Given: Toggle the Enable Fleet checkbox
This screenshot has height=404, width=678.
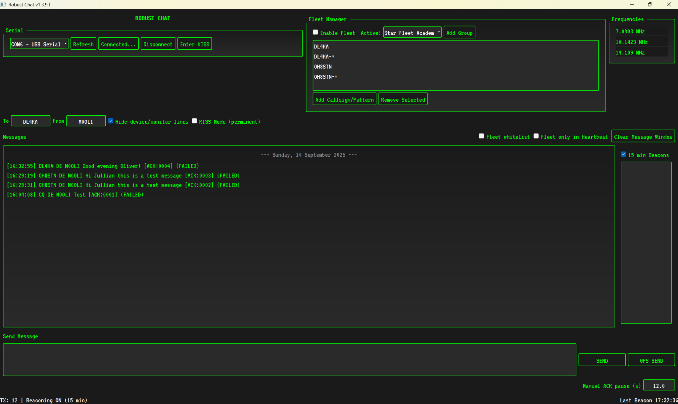Looking at the screenshot, I should [x=315, y=32].
